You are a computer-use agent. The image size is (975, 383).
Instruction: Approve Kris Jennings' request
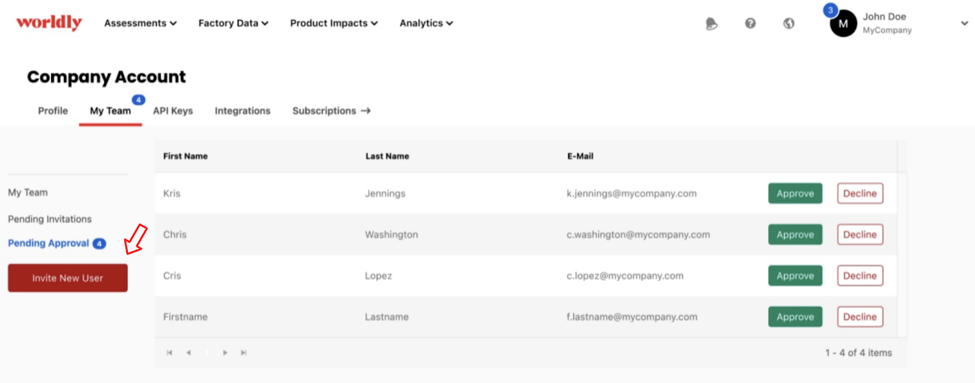(795, 194)
